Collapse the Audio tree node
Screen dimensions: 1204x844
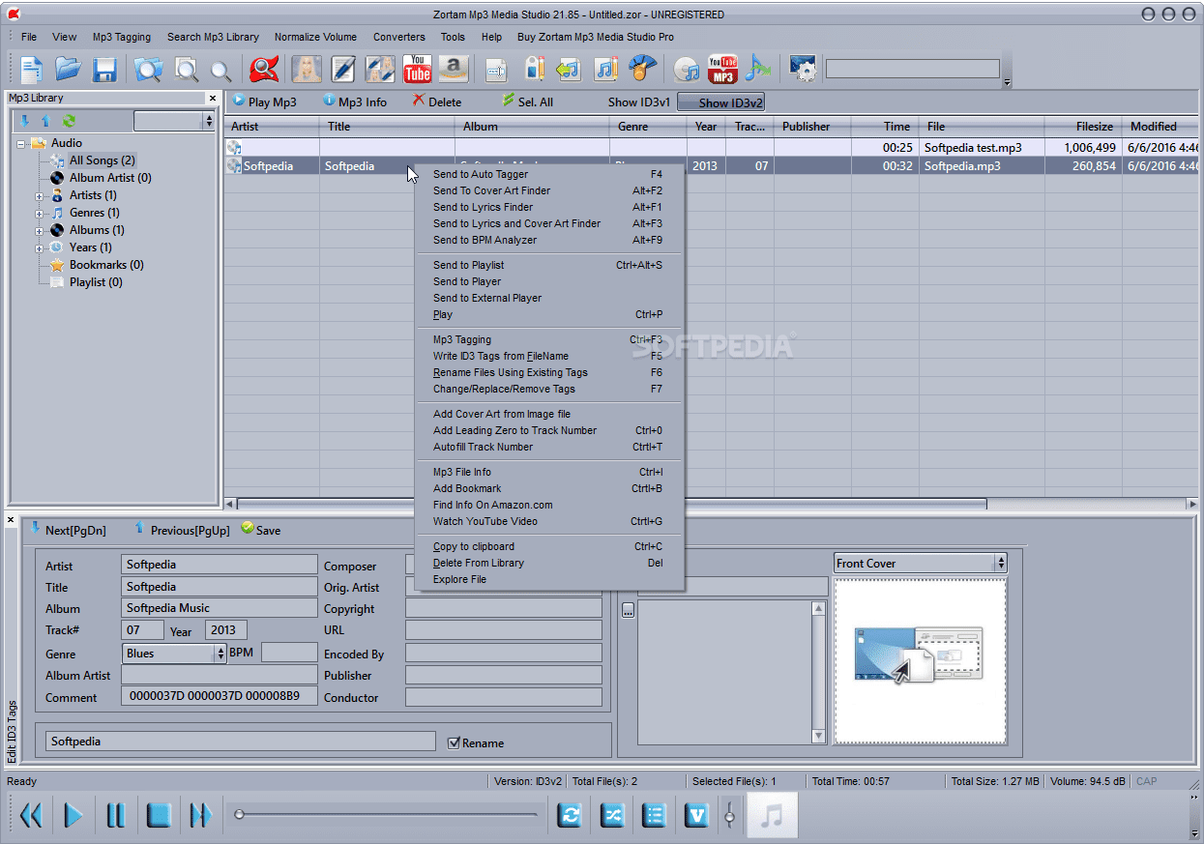pyautogui.click(x=21, y=143)
